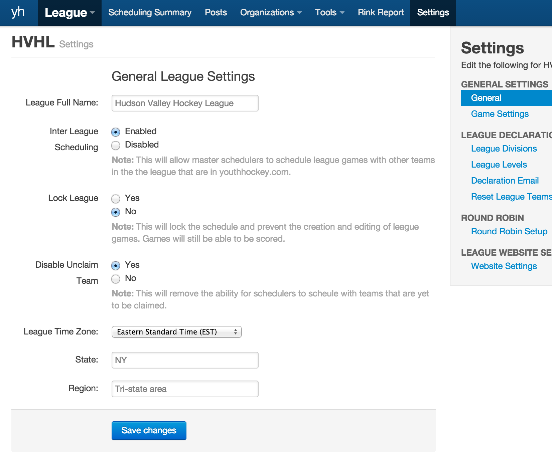Click the yh logo icon

(x=18, y=13)
